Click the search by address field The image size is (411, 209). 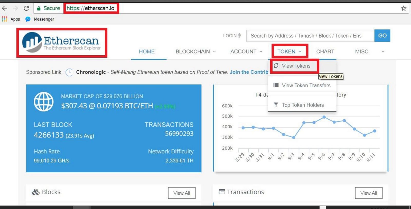pos(310,36)
